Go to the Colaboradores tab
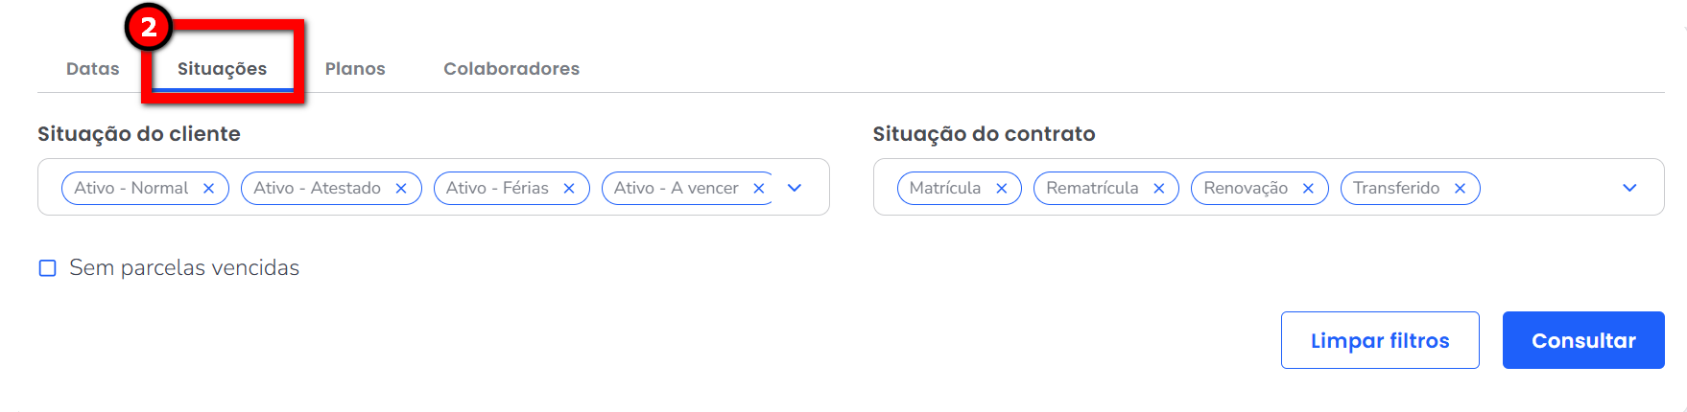1687x412 pixels. 511,69
